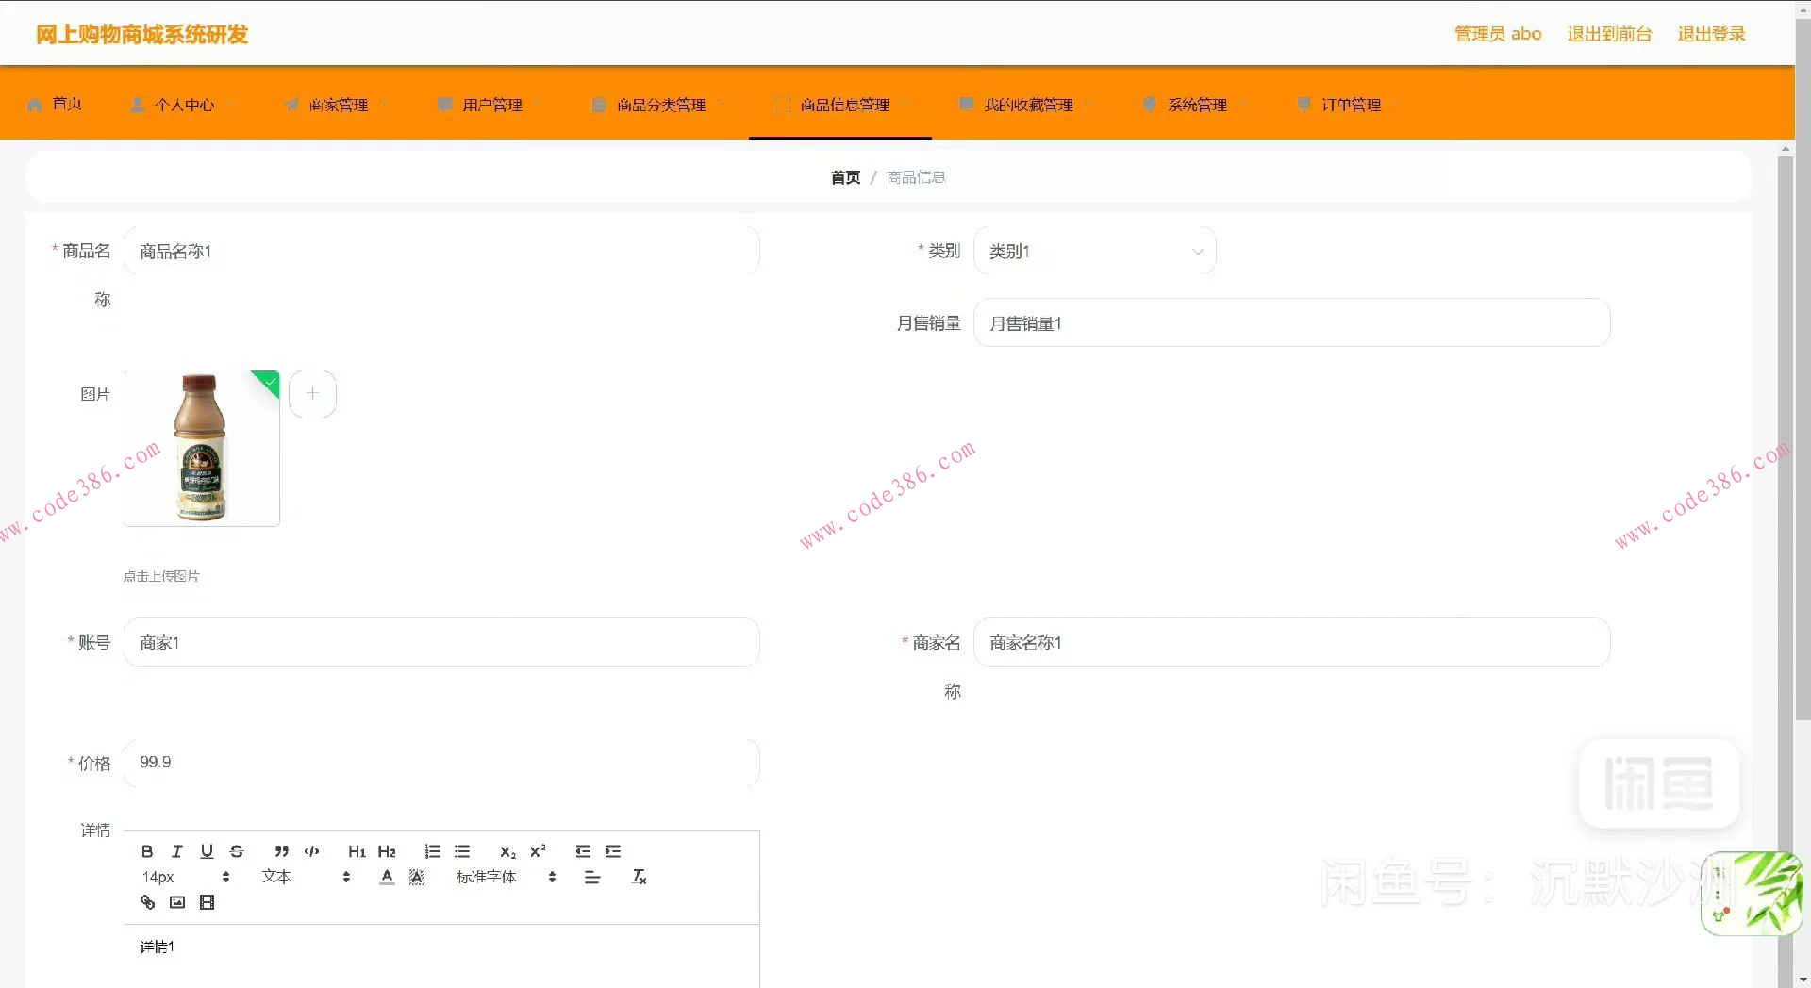Viewport: 1811px width, 988px height.
Task: Apply superscript formatting
Action: (538, 851)
